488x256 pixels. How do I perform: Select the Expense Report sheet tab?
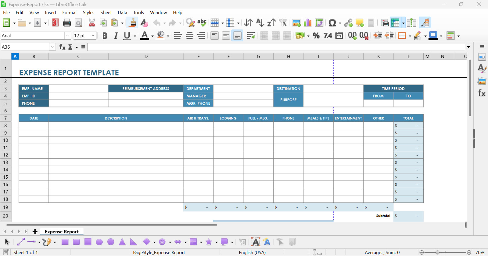[62, 232]
